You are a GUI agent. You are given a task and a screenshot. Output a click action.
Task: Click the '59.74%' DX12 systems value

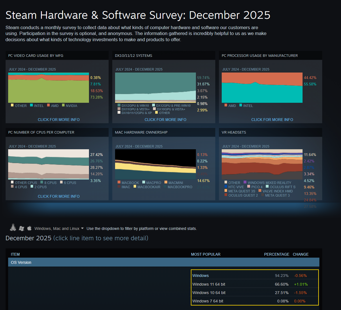(x=203, y=78)
